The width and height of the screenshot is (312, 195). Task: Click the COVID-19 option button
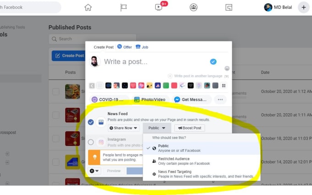(109, 100)
